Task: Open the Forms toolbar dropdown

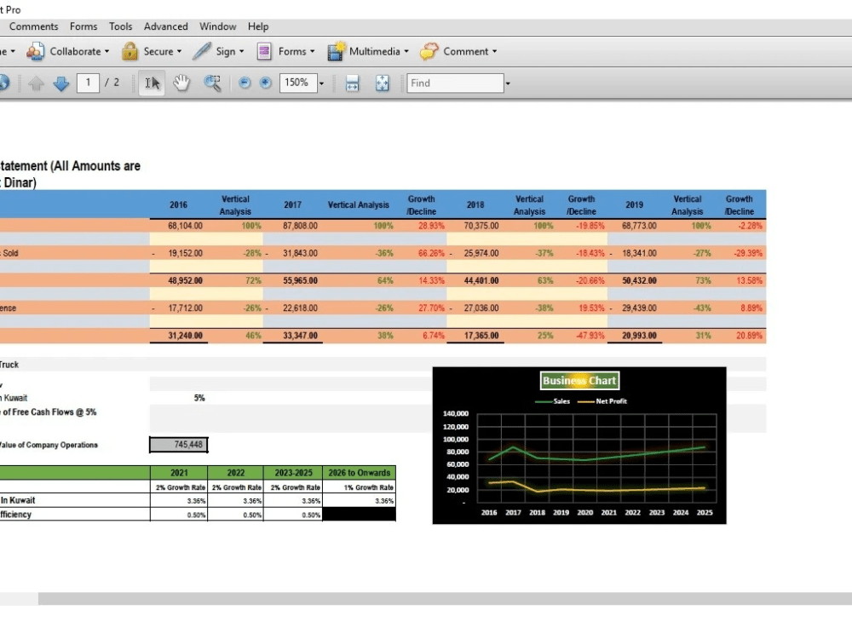Action: [x=286, y=51]
